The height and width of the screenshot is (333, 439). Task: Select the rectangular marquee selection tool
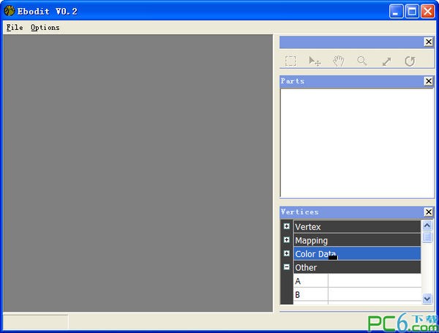pyautogui.click(x=290, y=61)
